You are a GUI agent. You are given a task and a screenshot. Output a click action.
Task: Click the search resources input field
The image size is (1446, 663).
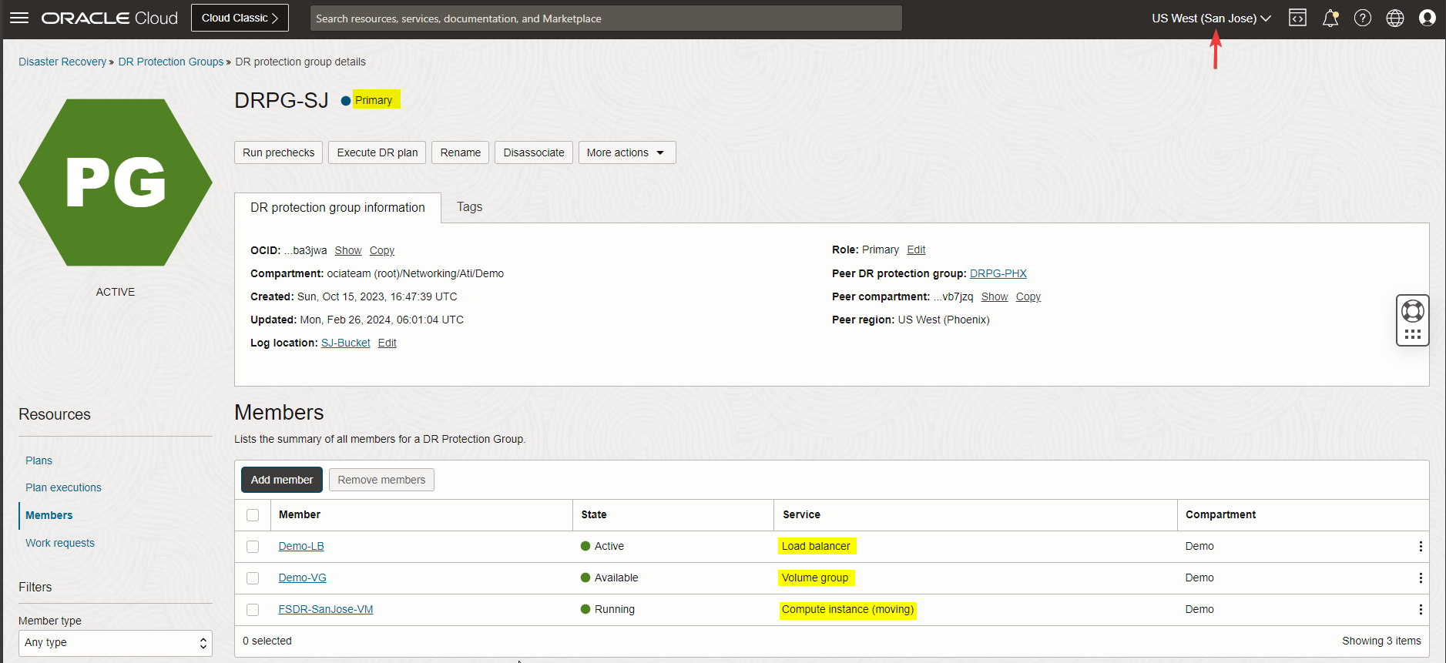(x=606, y=18)
